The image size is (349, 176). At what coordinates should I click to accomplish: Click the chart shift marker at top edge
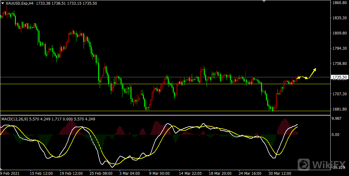coord(264,1)
